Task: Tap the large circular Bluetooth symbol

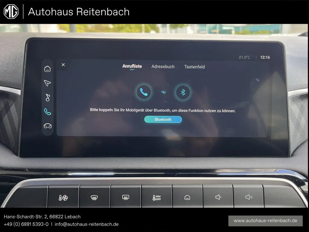Action: click(183, 92)
